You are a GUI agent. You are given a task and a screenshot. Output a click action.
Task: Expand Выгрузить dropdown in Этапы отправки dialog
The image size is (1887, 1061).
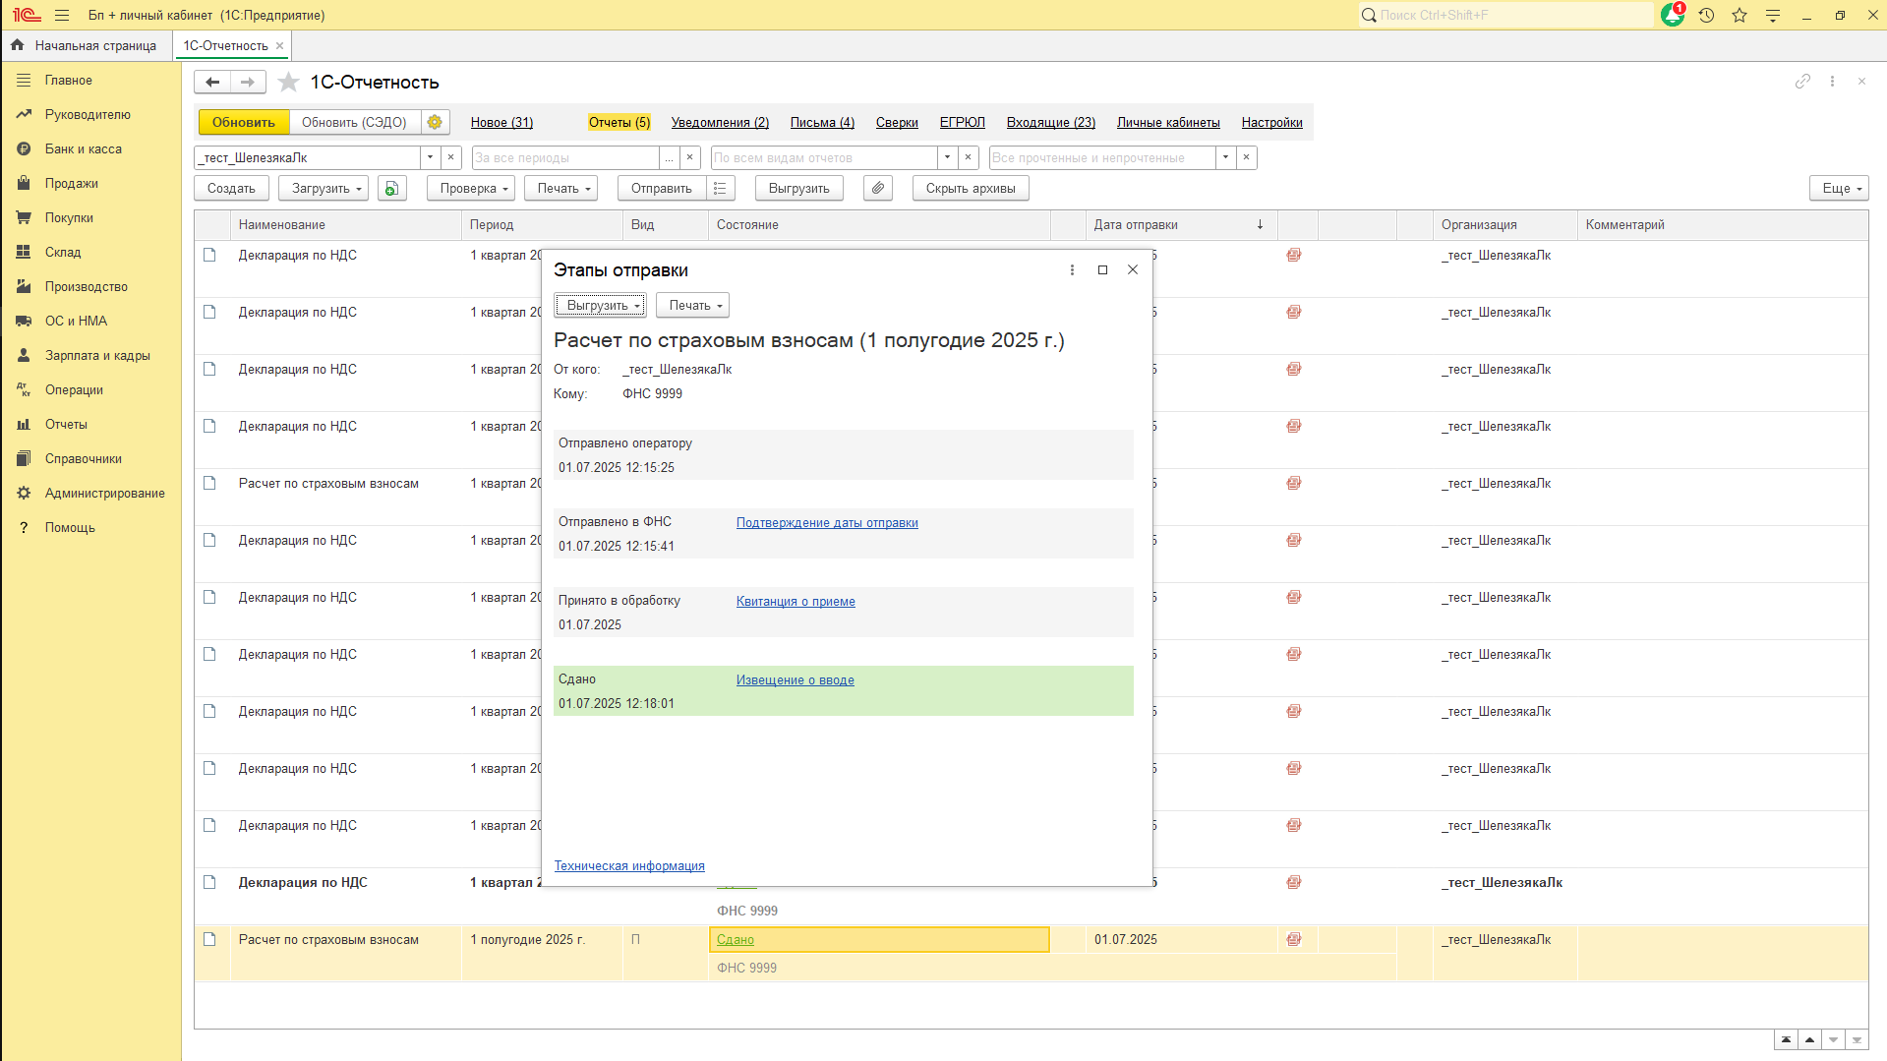tap(600, 306)
